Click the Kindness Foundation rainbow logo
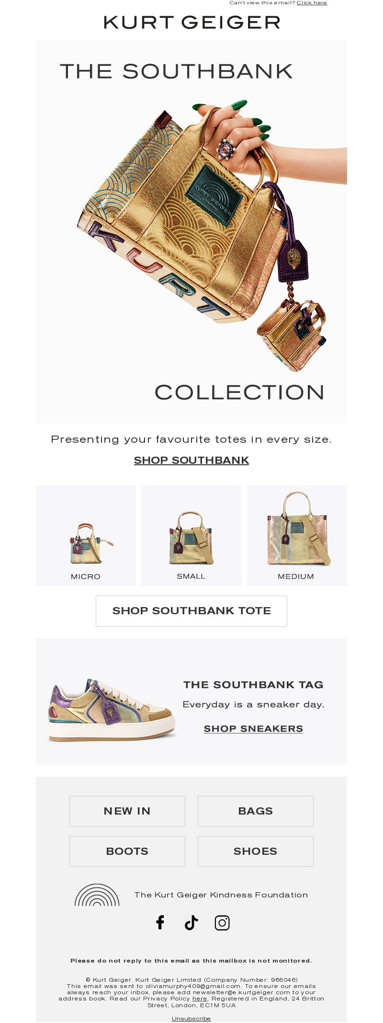Viewport: 383px width, 1023px height. coord(97,895)
